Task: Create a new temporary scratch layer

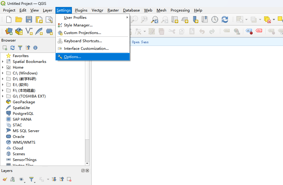Action: tap(49, 31)
